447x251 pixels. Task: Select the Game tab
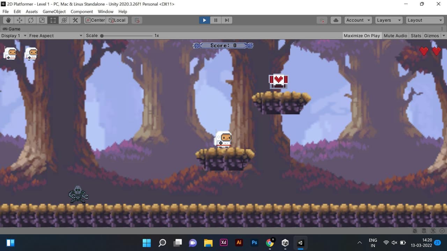[12, 29]
